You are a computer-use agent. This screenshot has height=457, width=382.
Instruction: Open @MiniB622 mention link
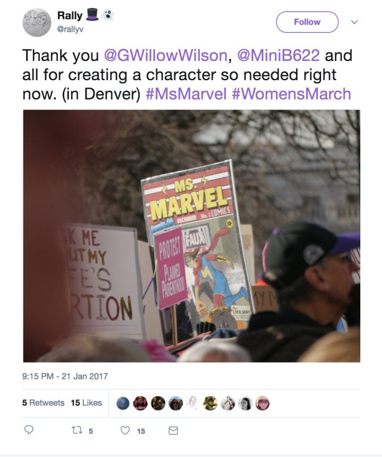279,55
